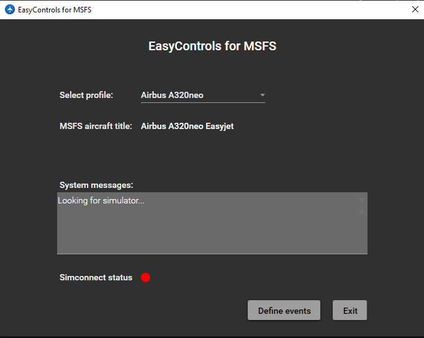The image size is (424, 338).
Task: Click the Airbus A320neo profile combo box
Action: (x=203, y=95)
